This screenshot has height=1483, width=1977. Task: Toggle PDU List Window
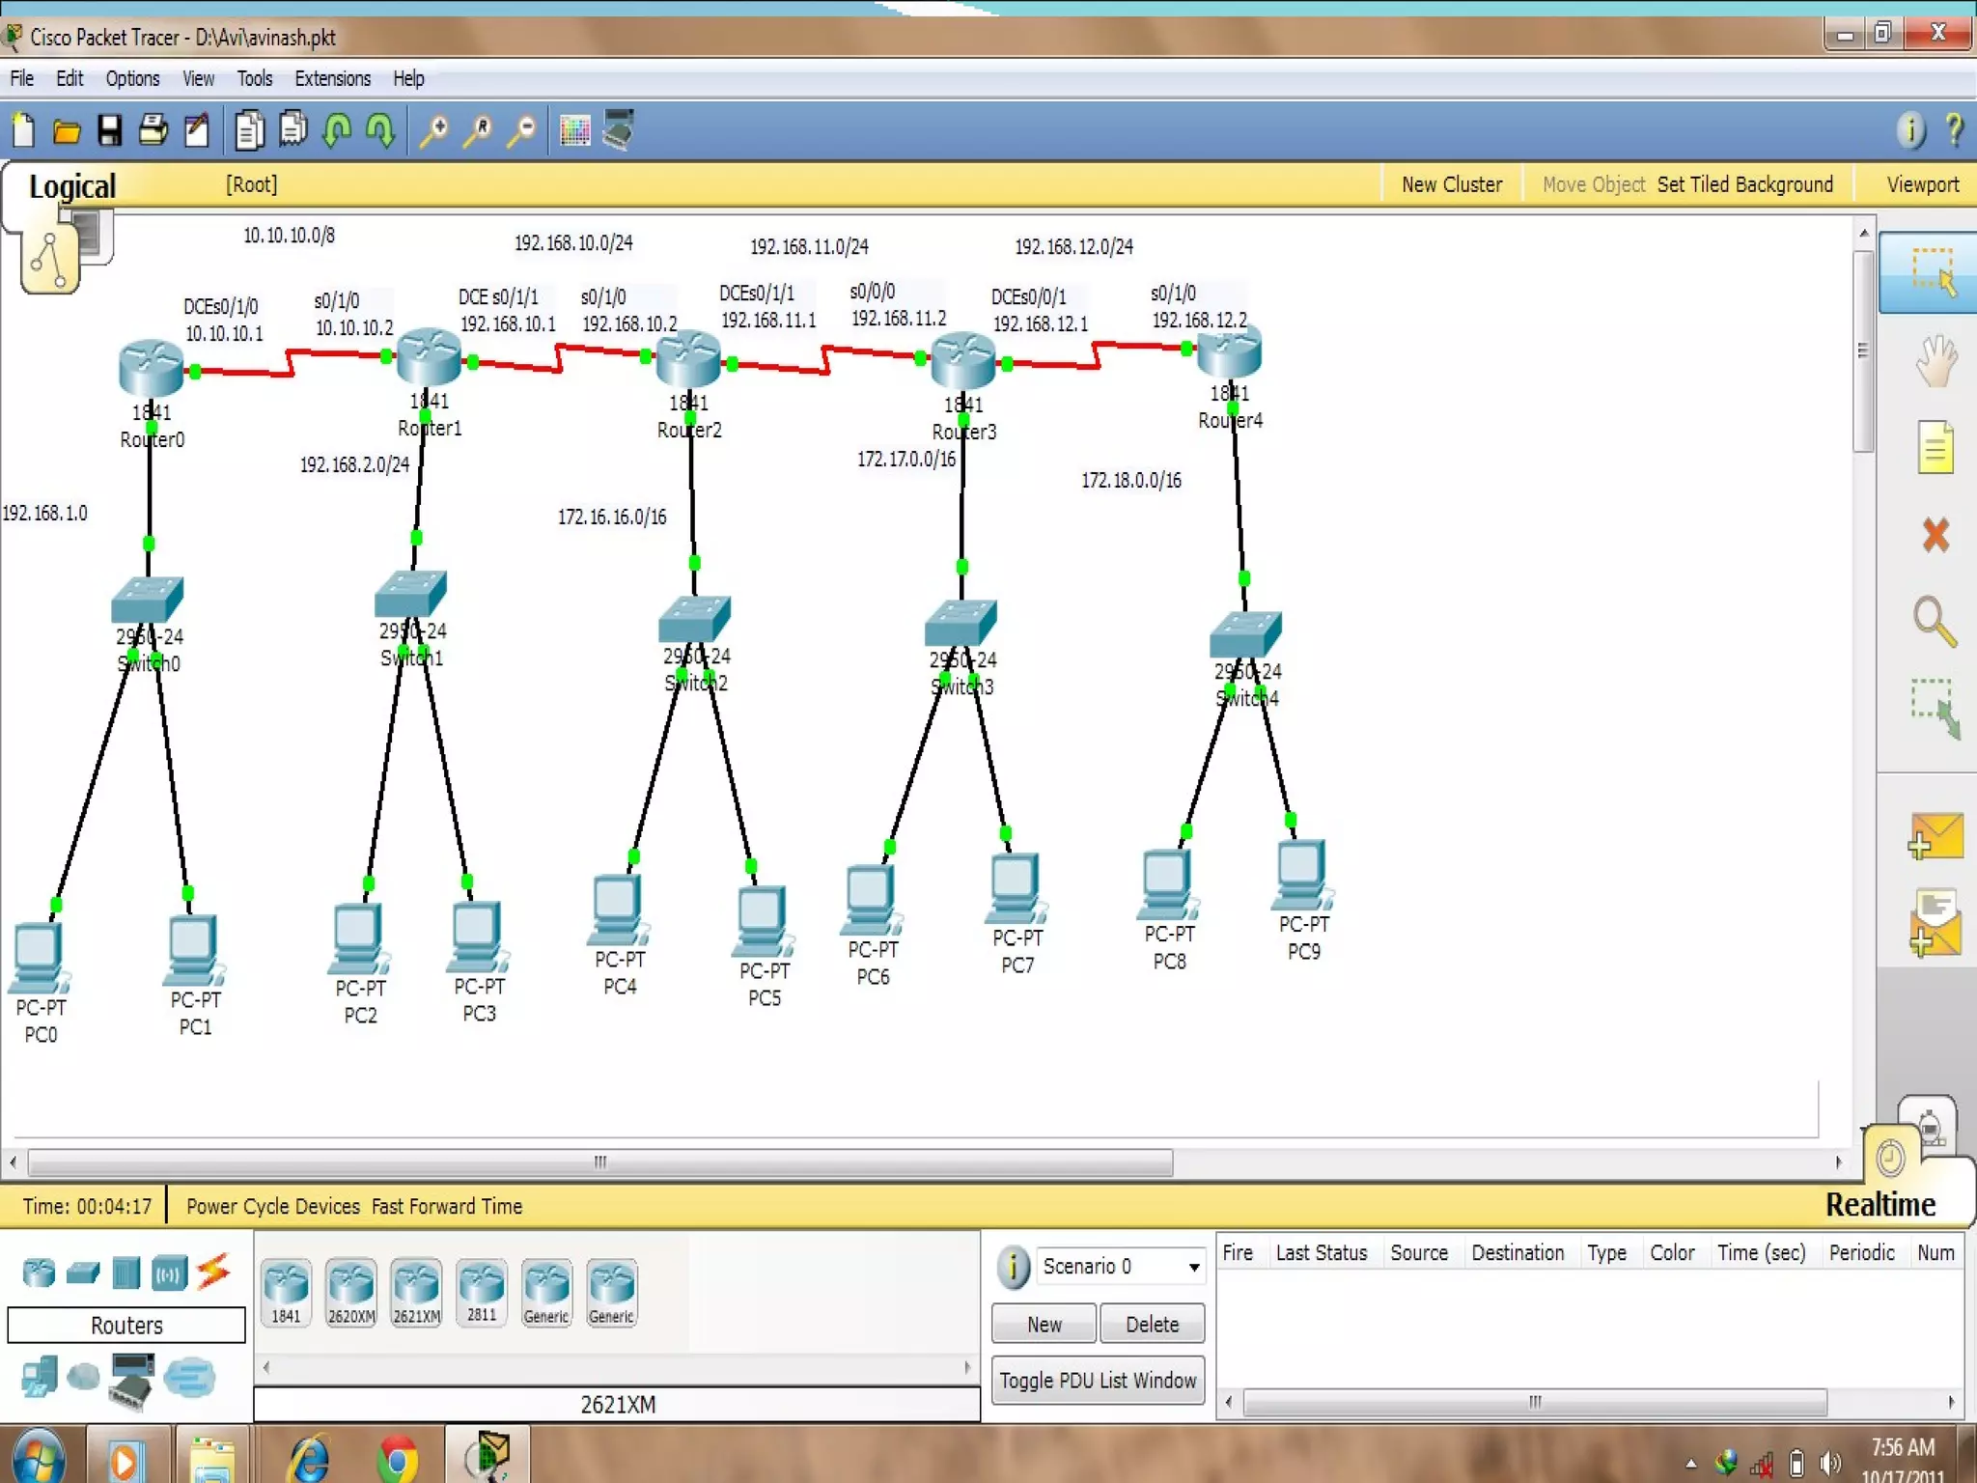click(x=1098, y=1380)
